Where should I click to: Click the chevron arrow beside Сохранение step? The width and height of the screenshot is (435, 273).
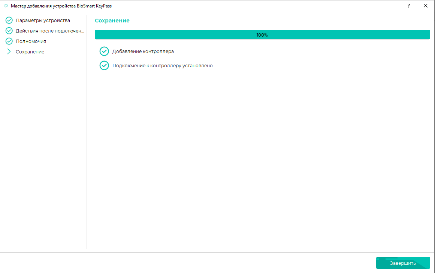[9, 52]
